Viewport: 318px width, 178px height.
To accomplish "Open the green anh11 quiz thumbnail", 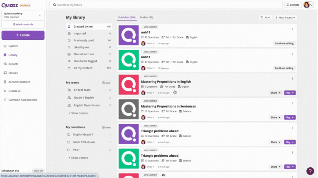I will coord(128,60).
